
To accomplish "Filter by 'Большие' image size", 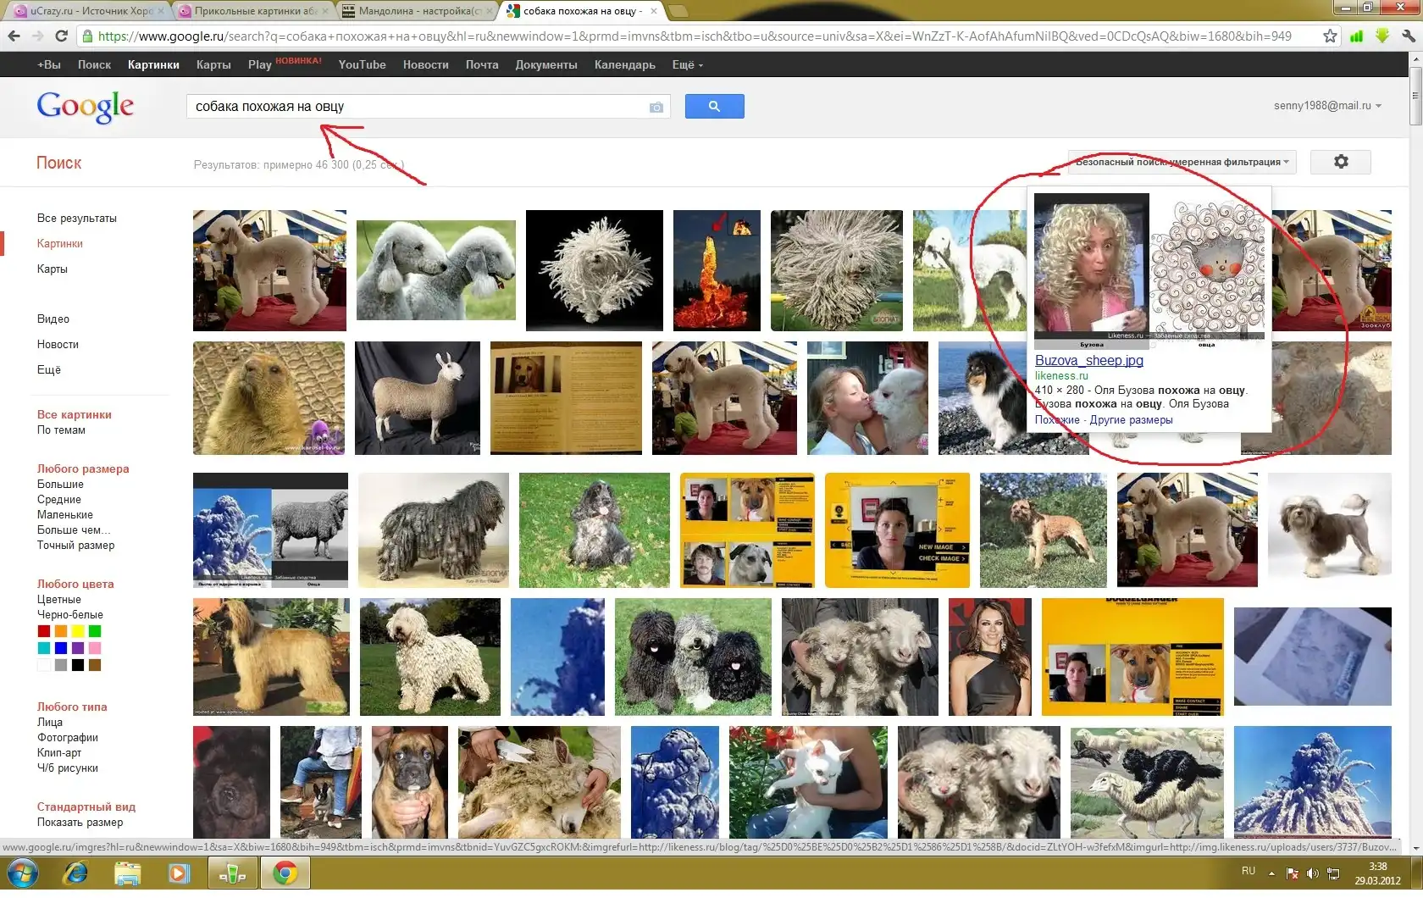I will point(60,485).
